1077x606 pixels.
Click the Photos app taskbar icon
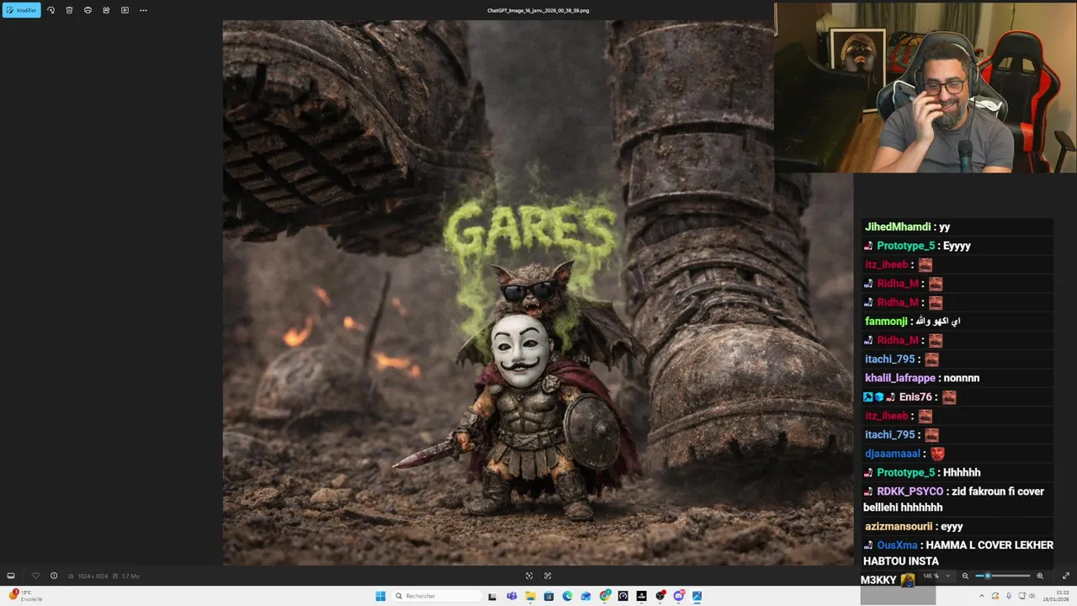pos(697,596)
